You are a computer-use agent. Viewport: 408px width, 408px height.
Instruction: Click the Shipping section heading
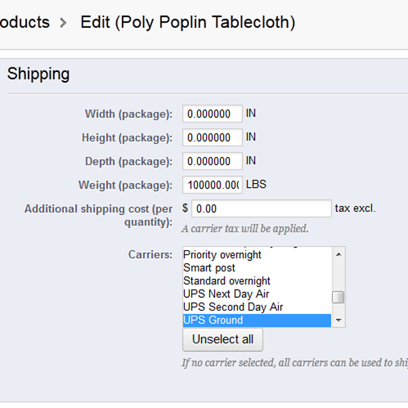point(39,74)
